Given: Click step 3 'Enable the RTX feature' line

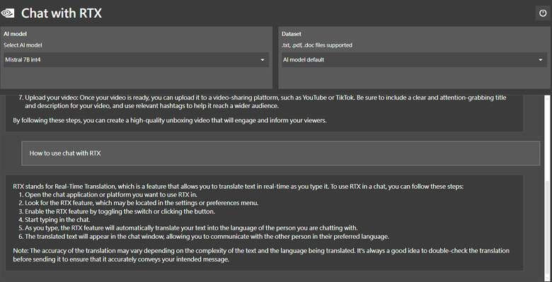Looking at the screenshot, I should click(120, 211).
